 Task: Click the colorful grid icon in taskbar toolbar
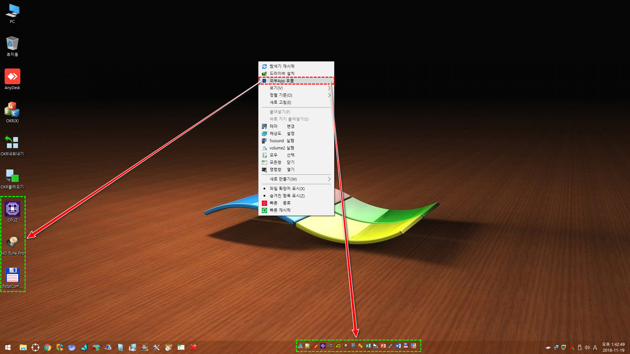[x=413, y=346]
